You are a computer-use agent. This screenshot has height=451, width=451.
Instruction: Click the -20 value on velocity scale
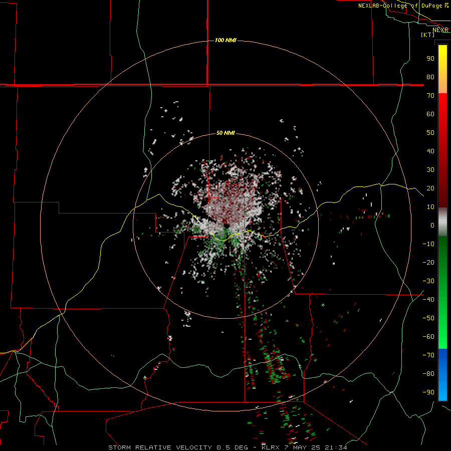coord(428,262)
